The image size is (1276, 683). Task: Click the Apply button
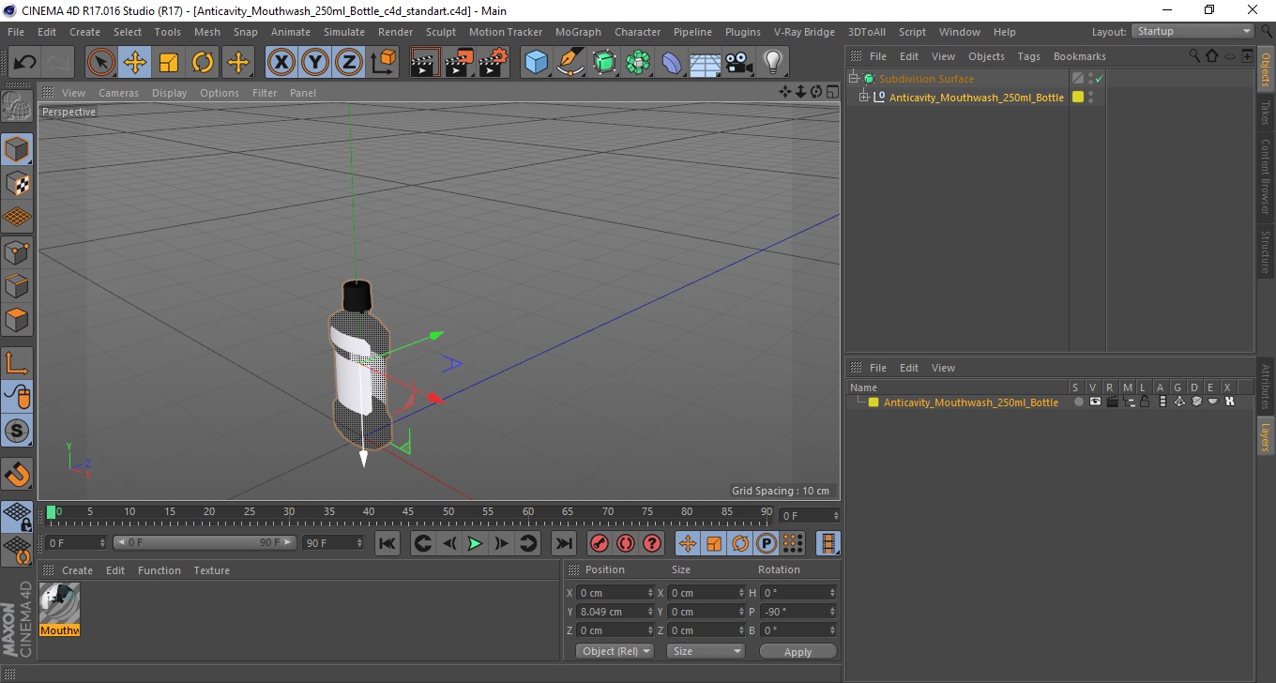(797, 652)
